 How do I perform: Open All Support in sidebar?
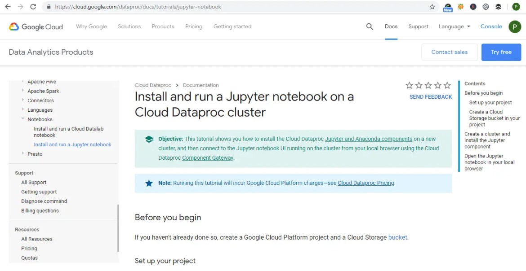point(34,183)
